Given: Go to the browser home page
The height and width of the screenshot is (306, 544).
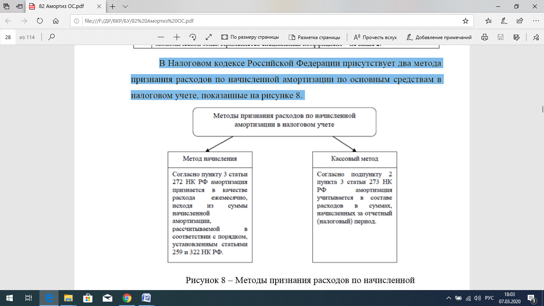Looking at the screenshot, I should tap(56, 21).
